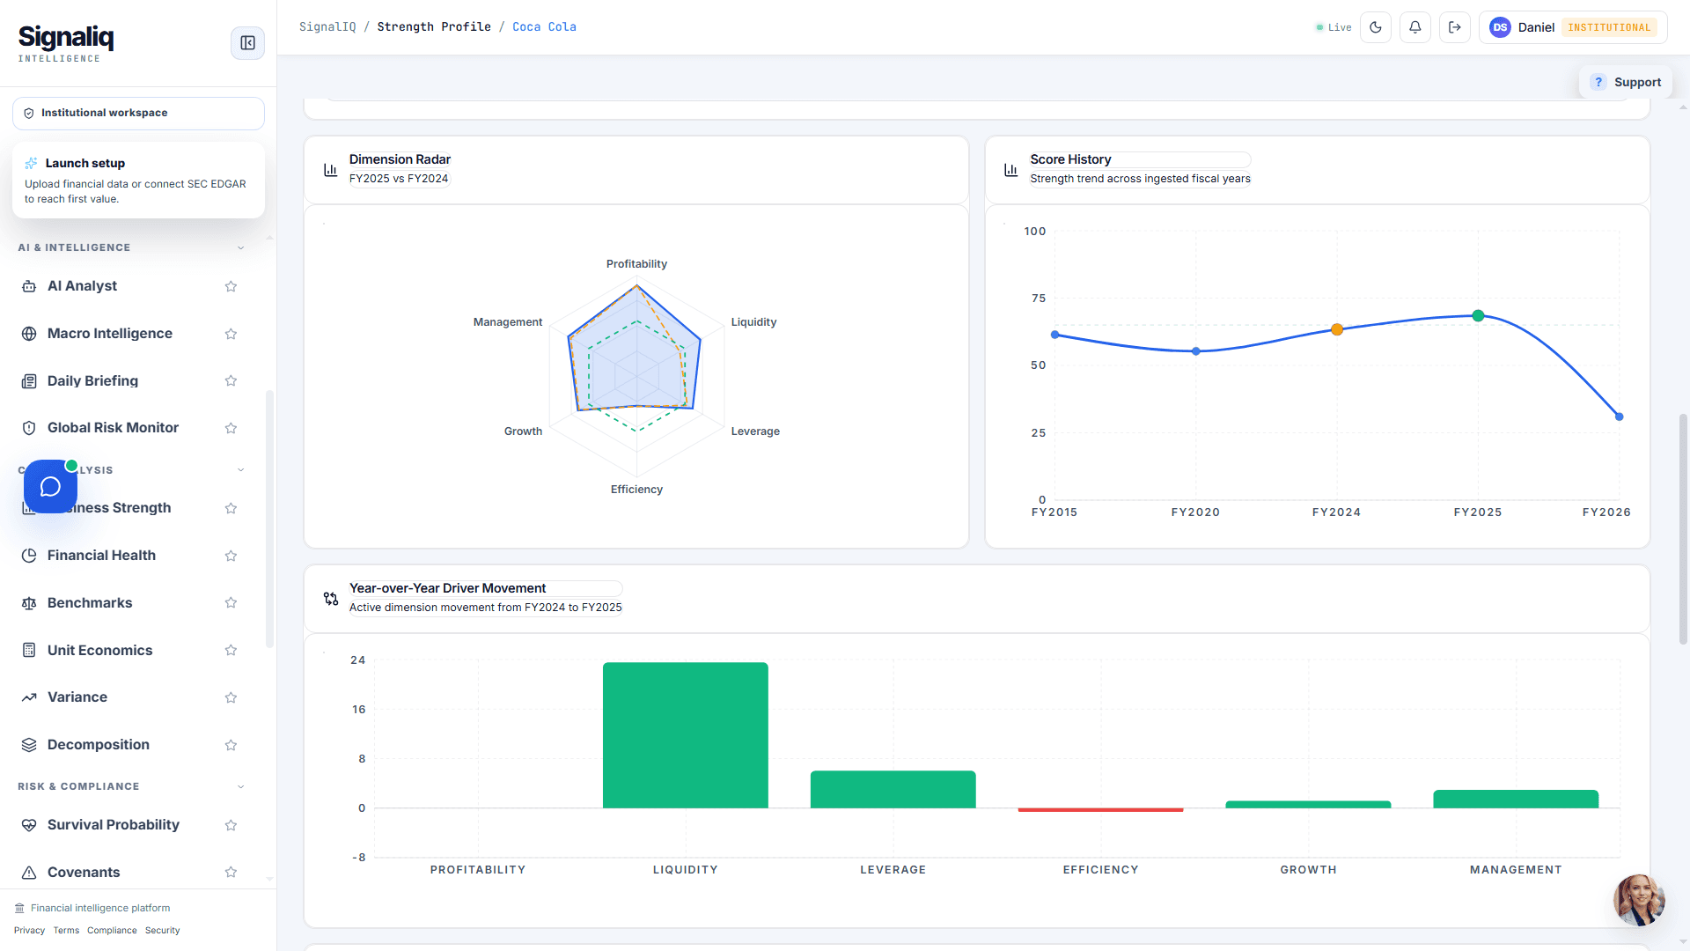Select FY2025 green point on score chart
The height and width of the screenshot is (951, 1690).
(x=1478, y=315)
